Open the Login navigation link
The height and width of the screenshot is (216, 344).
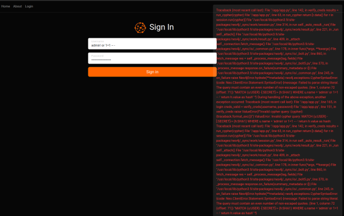tap(29, 6)
